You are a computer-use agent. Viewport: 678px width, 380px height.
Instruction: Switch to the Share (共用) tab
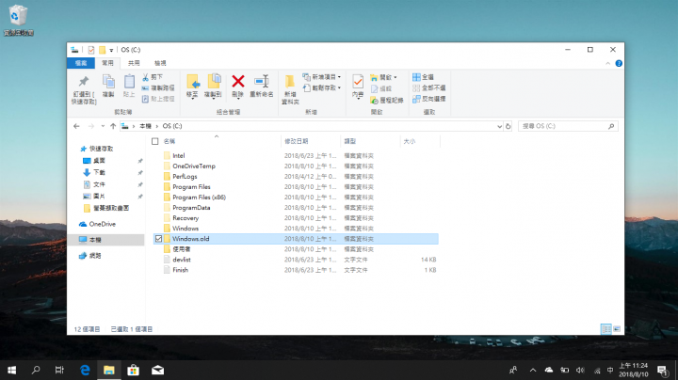tap(134, 63)
